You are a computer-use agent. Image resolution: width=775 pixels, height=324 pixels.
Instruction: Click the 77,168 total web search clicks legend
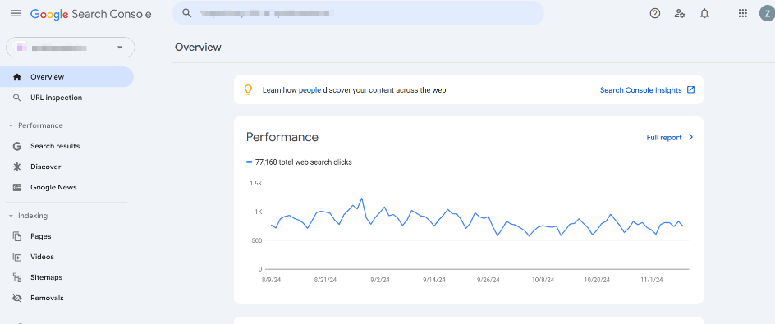(299, 162)
